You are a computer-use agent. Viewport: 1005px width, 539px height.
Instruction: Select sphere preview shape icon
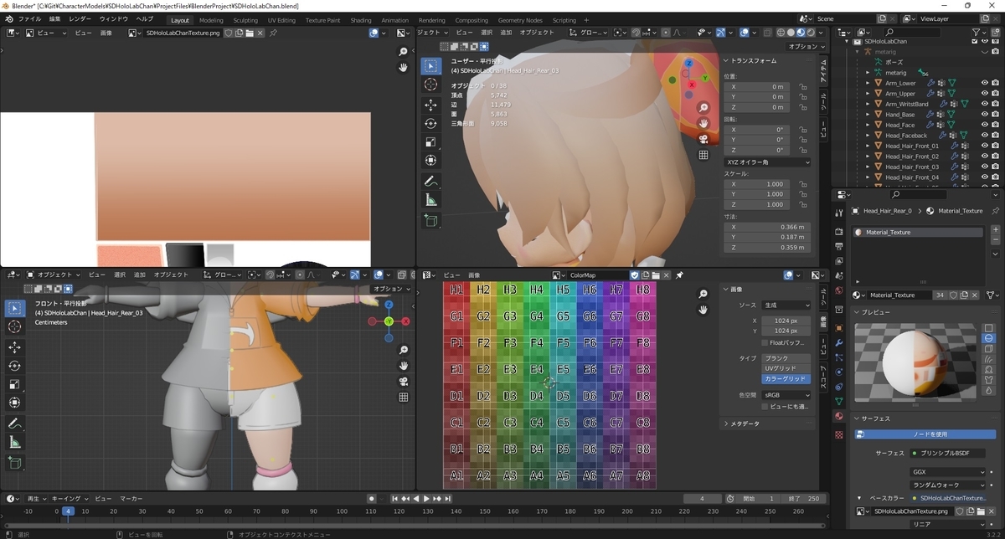989,337
